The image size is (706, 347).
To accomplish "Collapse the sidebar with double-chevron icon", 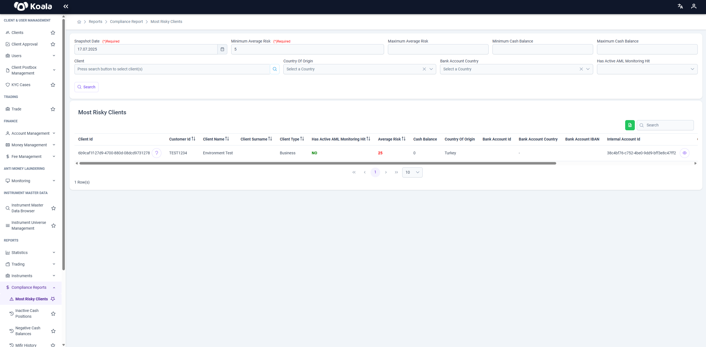I will (x=66, y=6).
